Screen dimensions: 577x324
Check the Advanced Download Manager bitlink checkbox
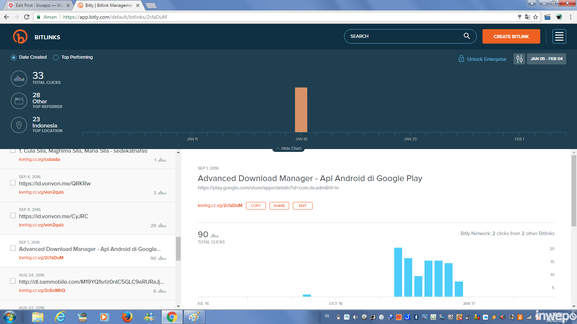click(x=13, y=248)
